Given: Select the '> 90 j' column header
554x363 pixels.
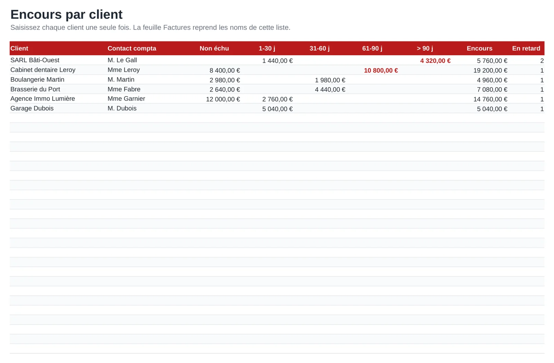Looking at the screenshot, I should point(425,48).
